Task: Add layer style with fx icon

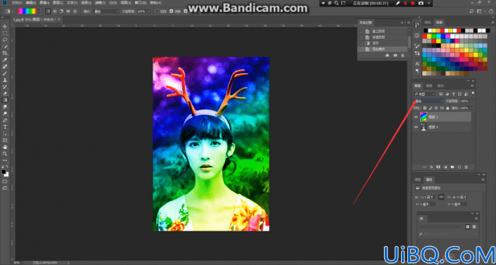Action: 431,167
